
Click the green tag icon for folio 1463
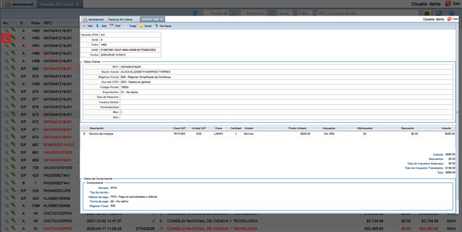(13, 31)
